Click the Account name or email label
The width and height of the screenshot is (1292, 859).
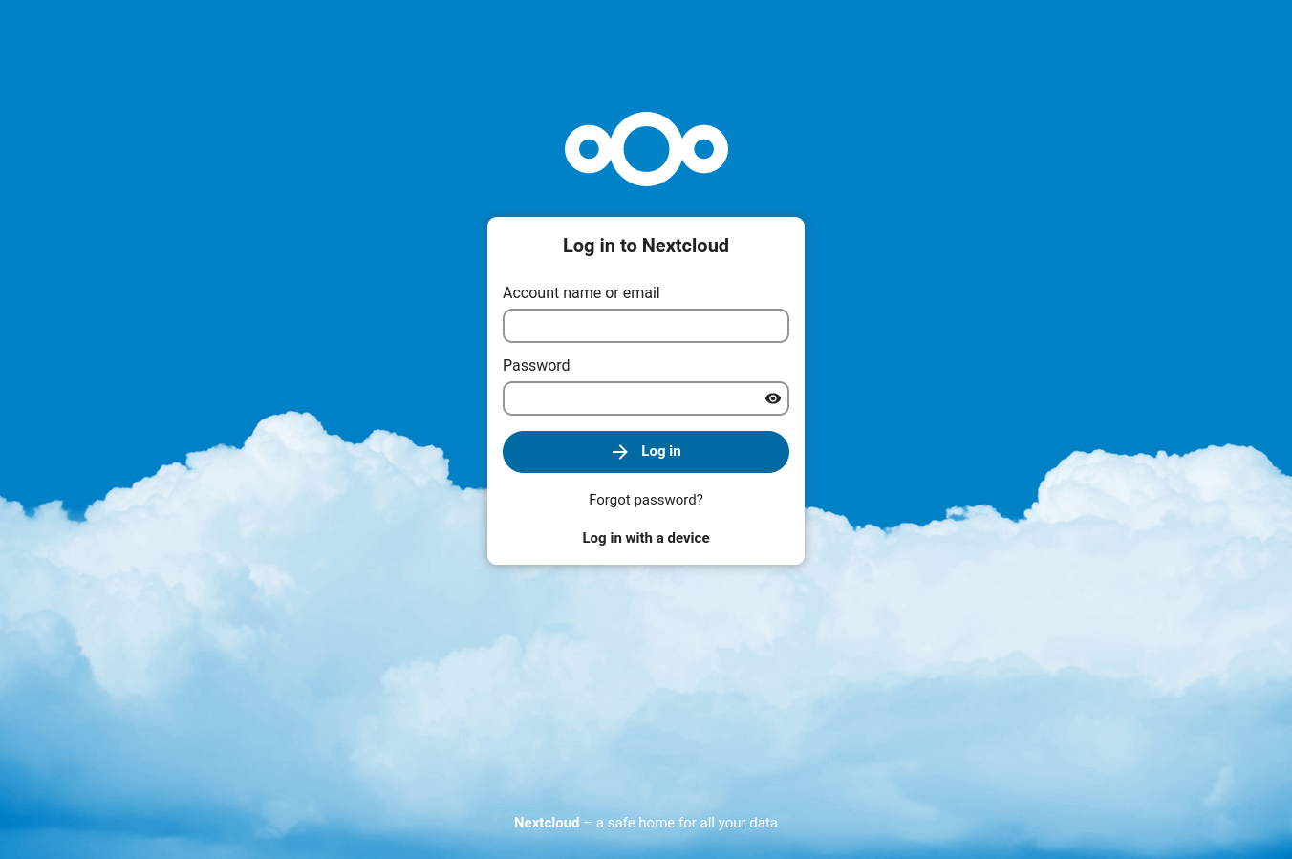click(581, 292)
